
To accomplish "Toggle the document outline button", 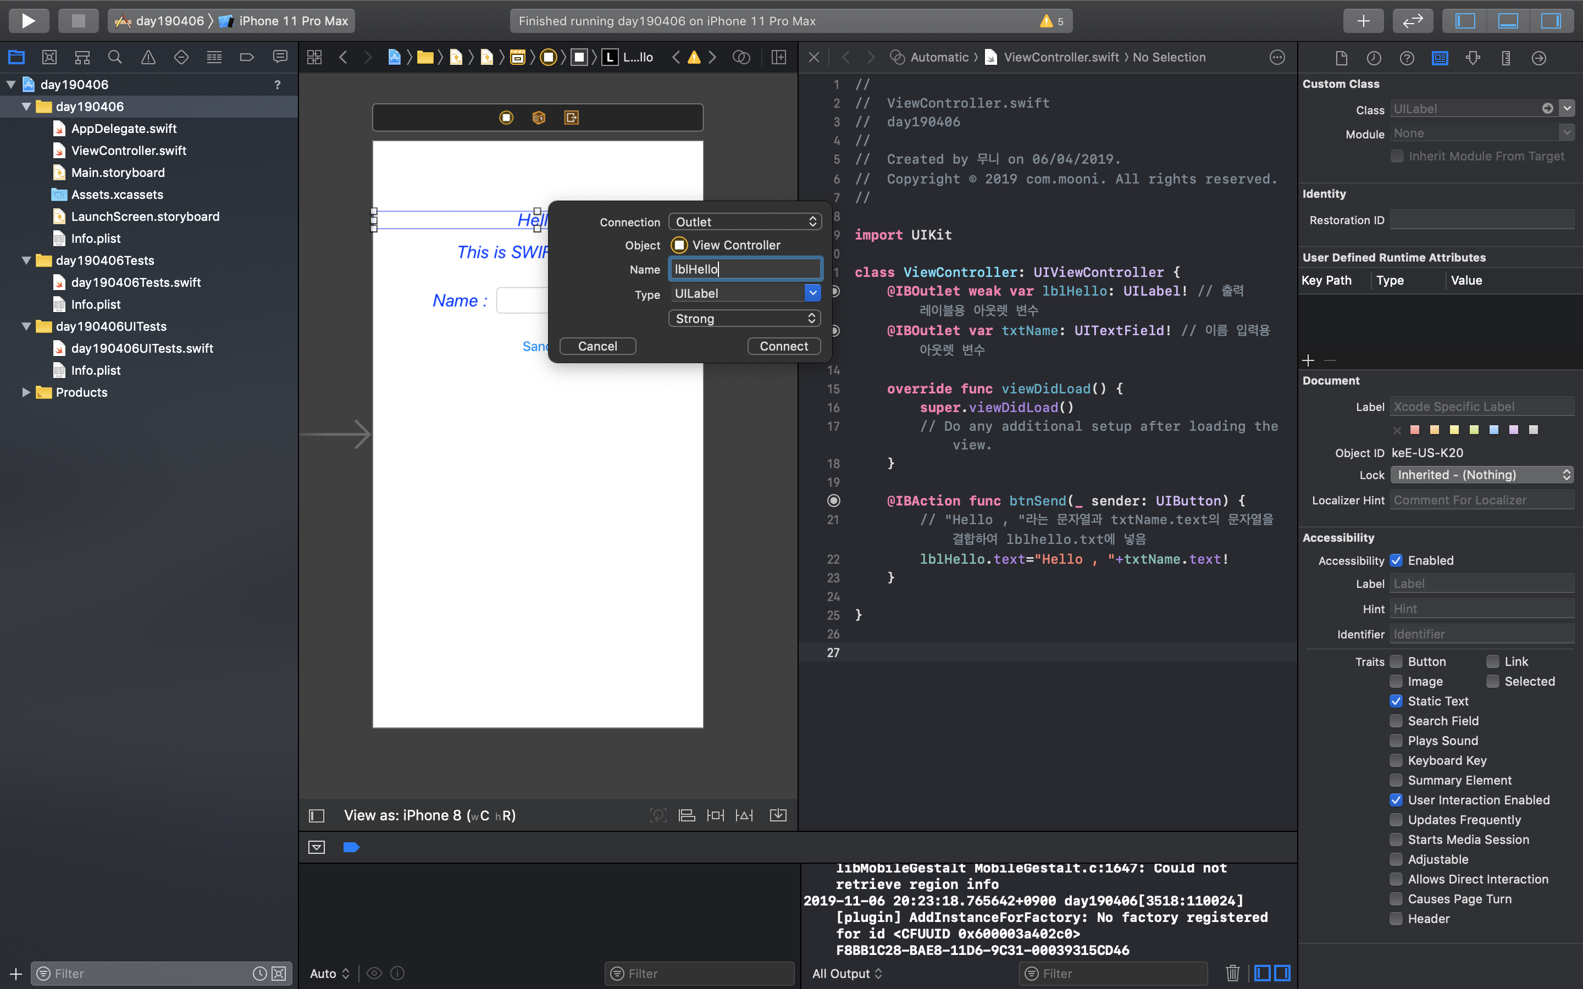I will click(317, 815).
